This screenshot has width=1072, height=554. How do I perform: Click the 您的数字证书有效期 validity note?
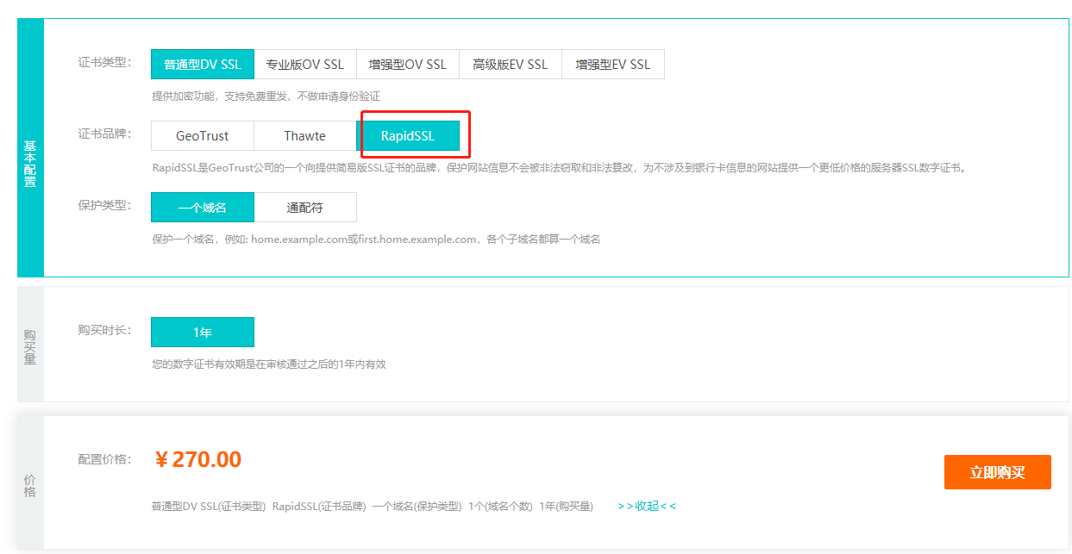[x=269, y=364]
